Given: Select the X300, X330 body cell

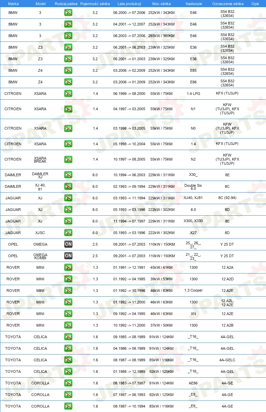Looking at the screenshot, I should point(193,221).
